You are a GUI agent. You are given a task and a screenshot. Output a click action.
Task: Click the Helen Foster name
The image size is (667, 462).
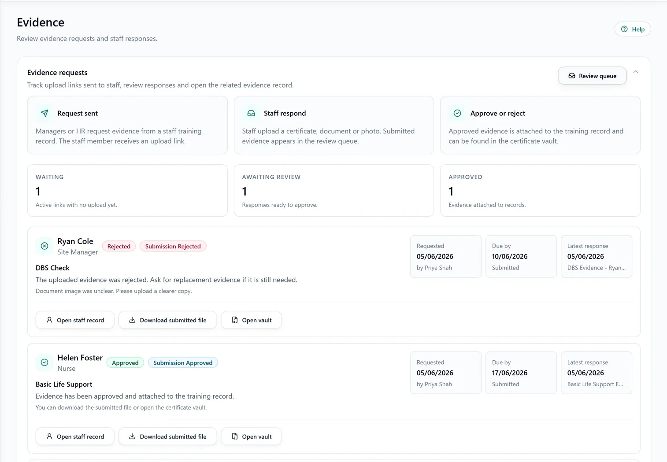80,358
